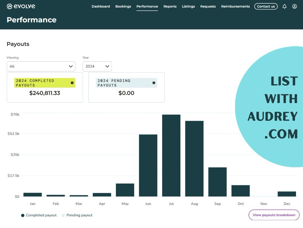The height and width of the screenshot is (228, 303).
Task: Click the $70k axis label
Action: click(15, 115)
